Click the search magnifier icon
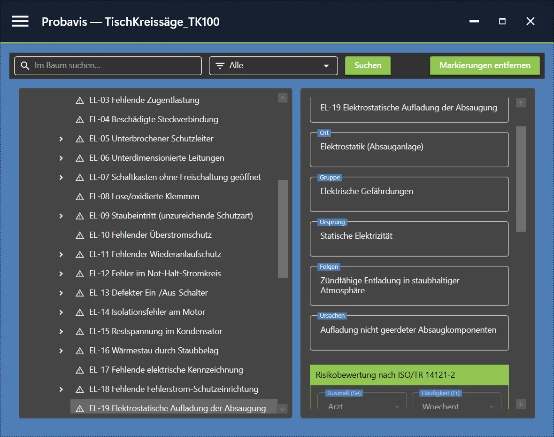The image size is (554, 437). [25, 65]
